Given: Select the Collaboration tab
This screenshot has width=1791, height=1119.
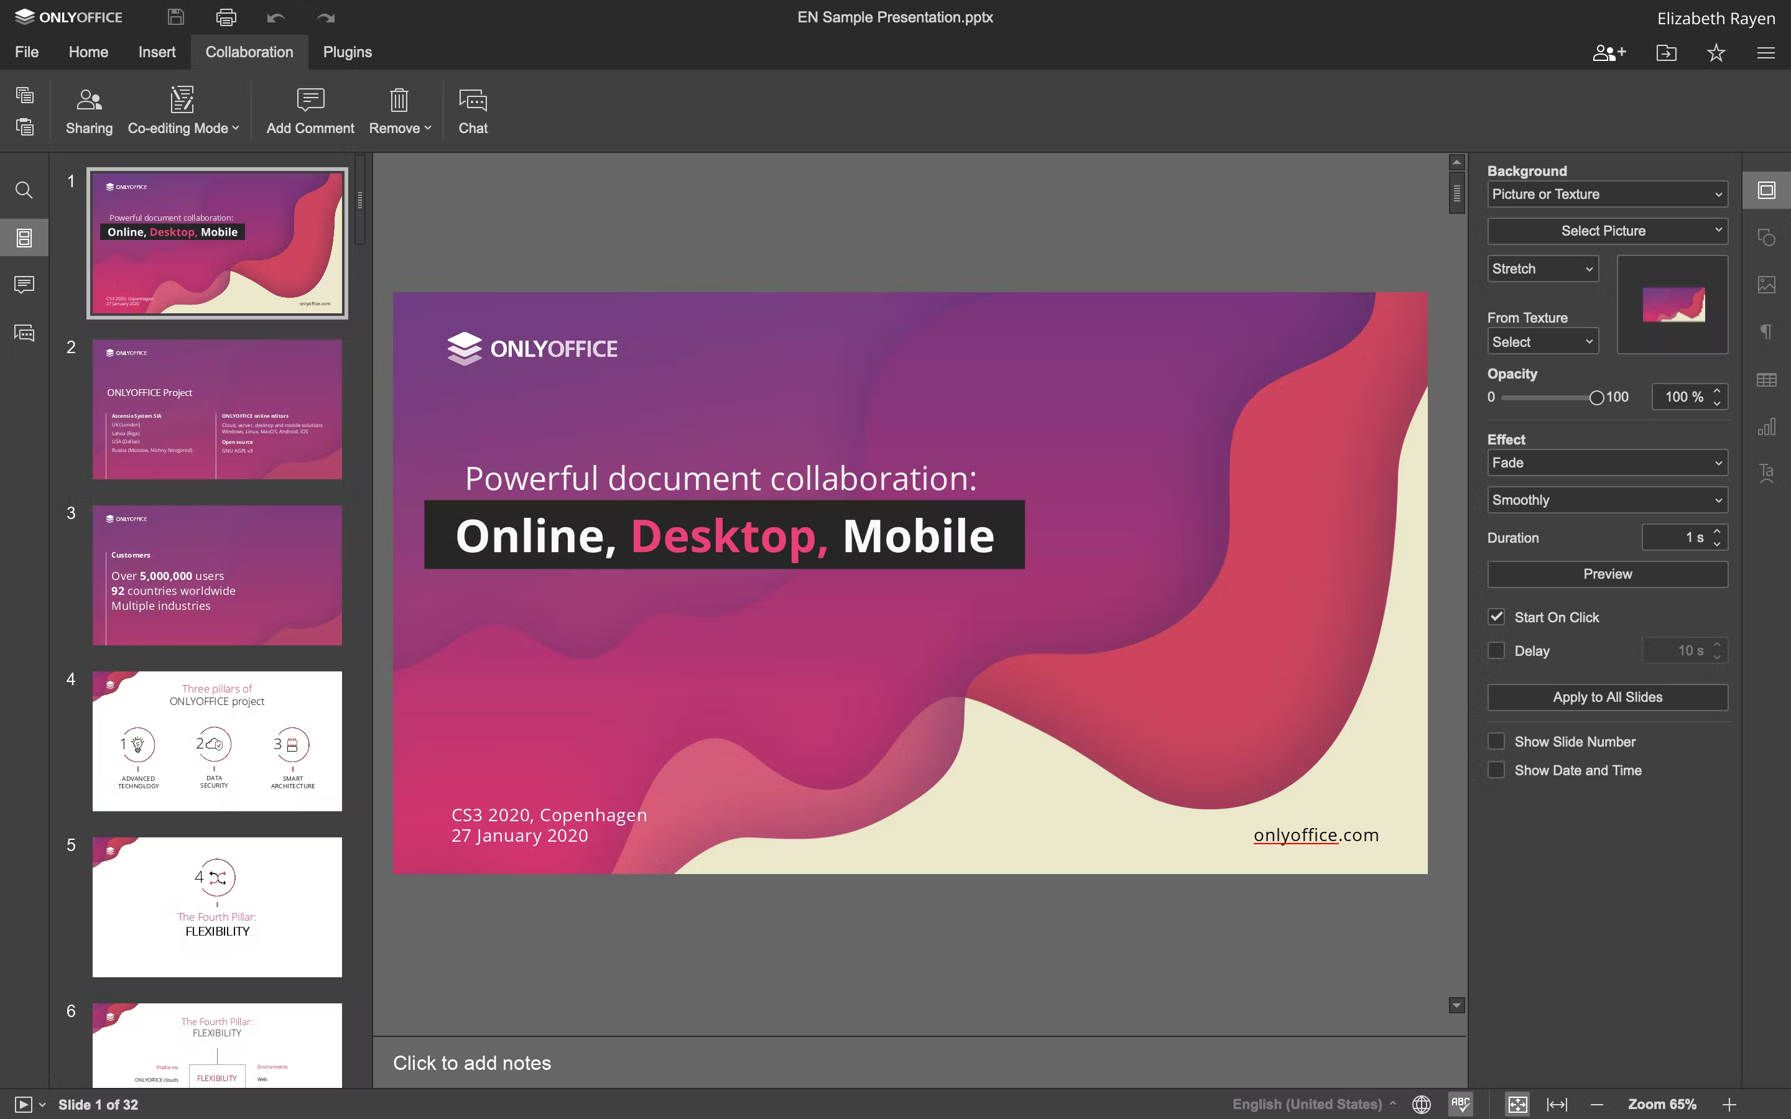Looking at the screenshot, I should [249, 52].
